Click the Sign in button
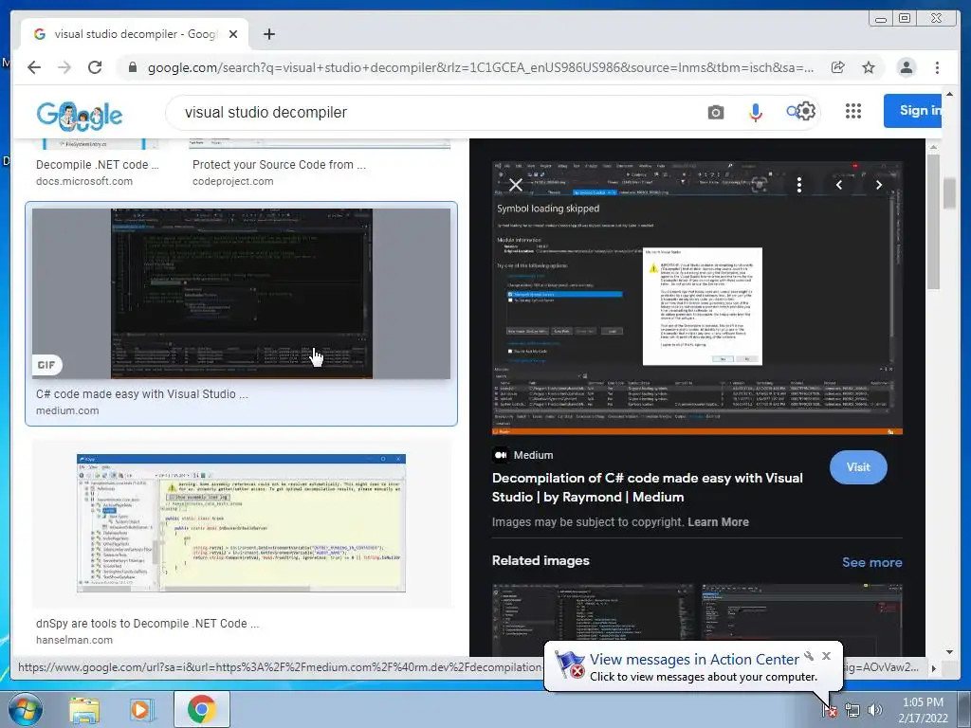971x728 pixels. pyautogui.click(x=913, y=111)
